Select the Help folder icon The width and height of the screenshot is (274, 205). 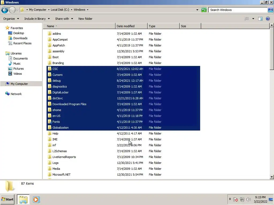pos(50,133)
